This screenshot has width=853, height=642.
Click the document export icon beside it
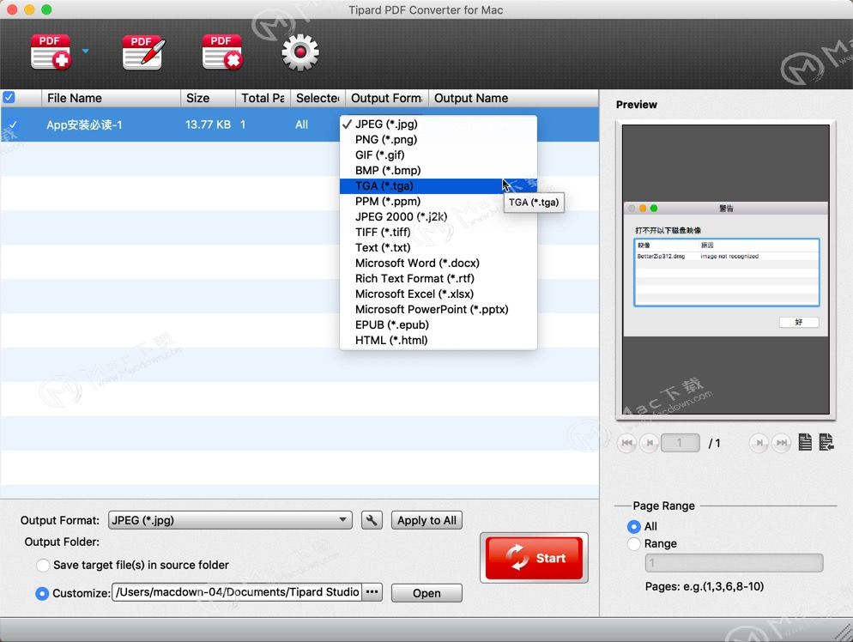pyautogui.click(x=826, y=442)
